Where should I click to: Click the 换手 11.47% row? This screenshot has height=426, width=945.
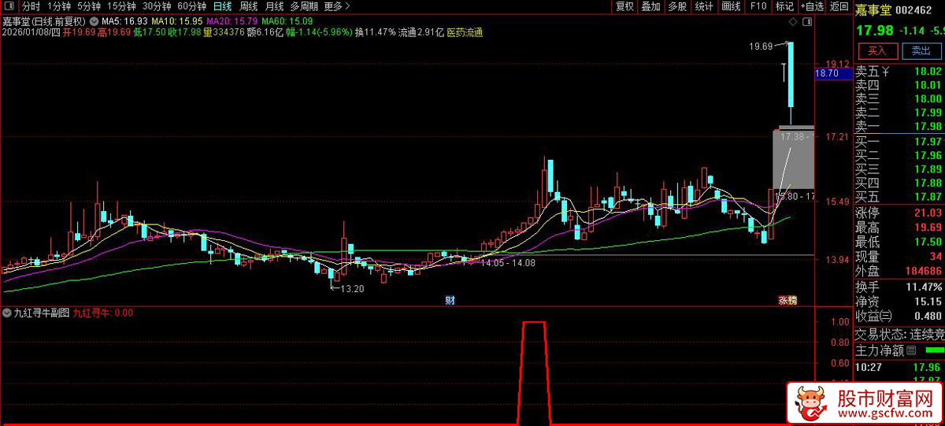(899, 287)
